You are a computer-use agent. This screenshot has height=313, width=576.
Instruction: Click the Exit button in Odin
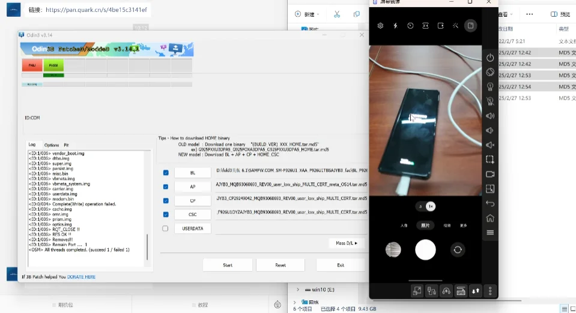[341, 265]
